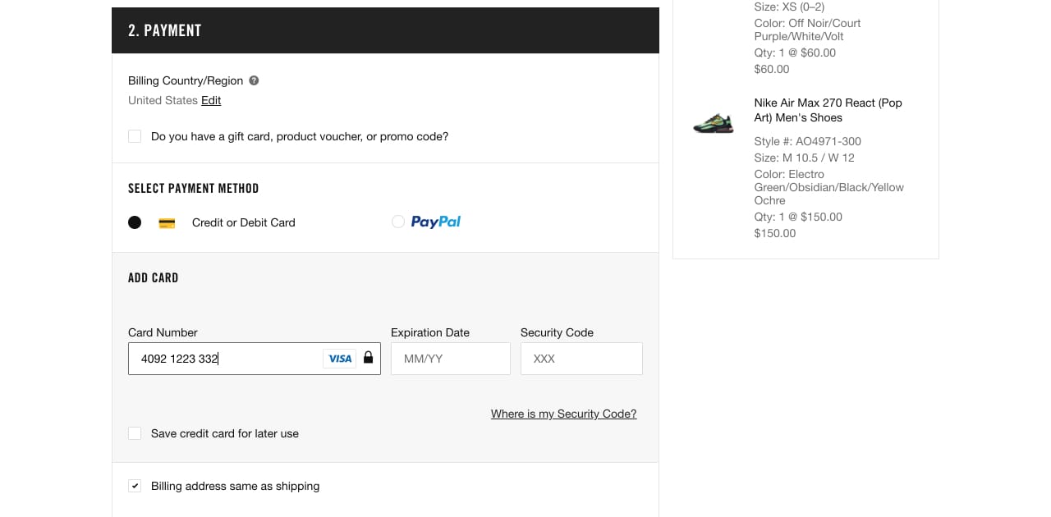Image resolution: width=1051 pixels, height=517 pixels.
Task: Open the Nike Air Max 270 React product title
Action: tap(828, 110)
